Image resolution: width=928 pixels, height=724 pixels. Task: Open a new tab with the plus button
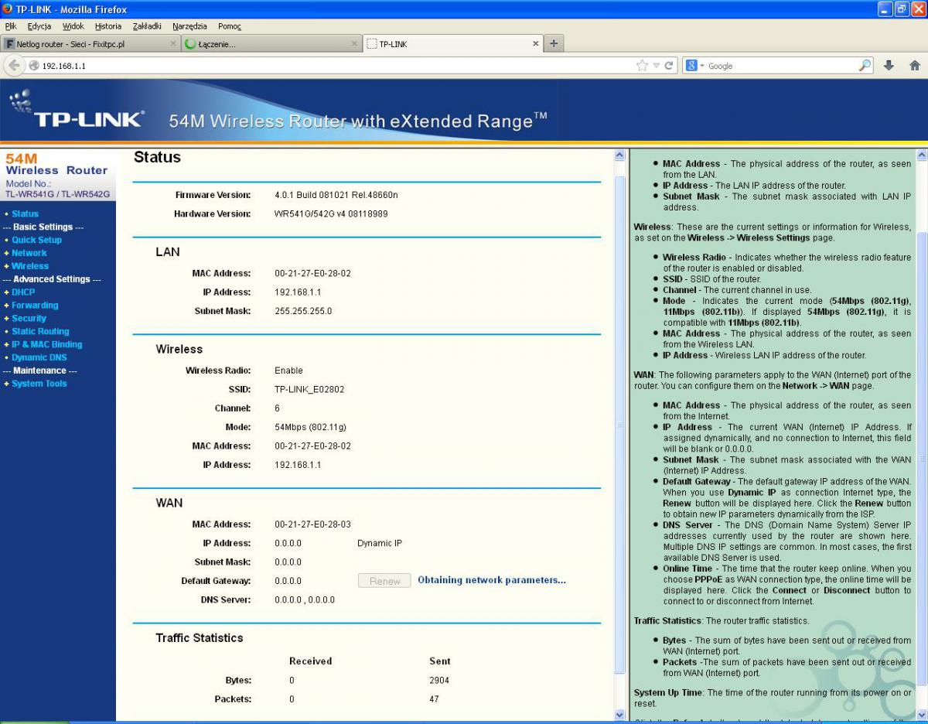[554, 43]
